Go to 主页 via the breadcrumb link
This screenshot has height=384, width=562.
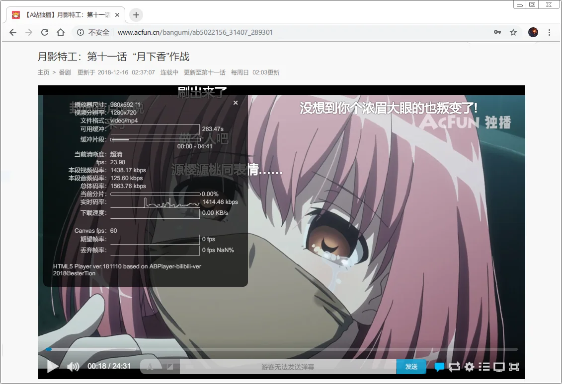[43, 72]
